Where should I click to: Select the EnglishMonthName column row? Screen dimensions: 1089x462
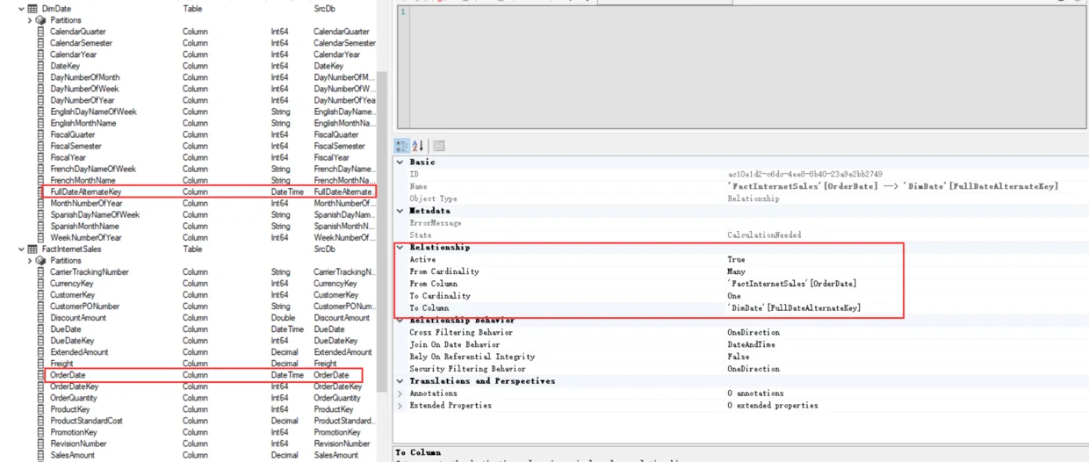pos(207,123)
